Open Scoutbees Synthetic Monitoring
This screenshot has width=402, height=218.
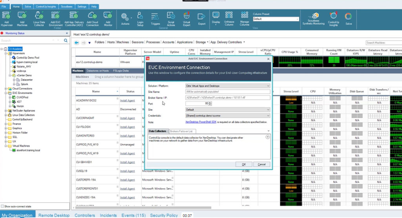(313, 19)
